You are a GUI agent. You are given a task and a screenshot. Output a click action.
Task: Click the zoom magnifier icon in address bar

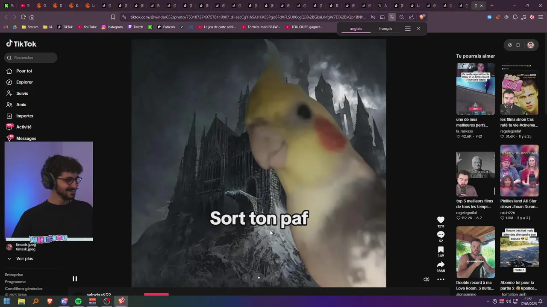(402, 17)
